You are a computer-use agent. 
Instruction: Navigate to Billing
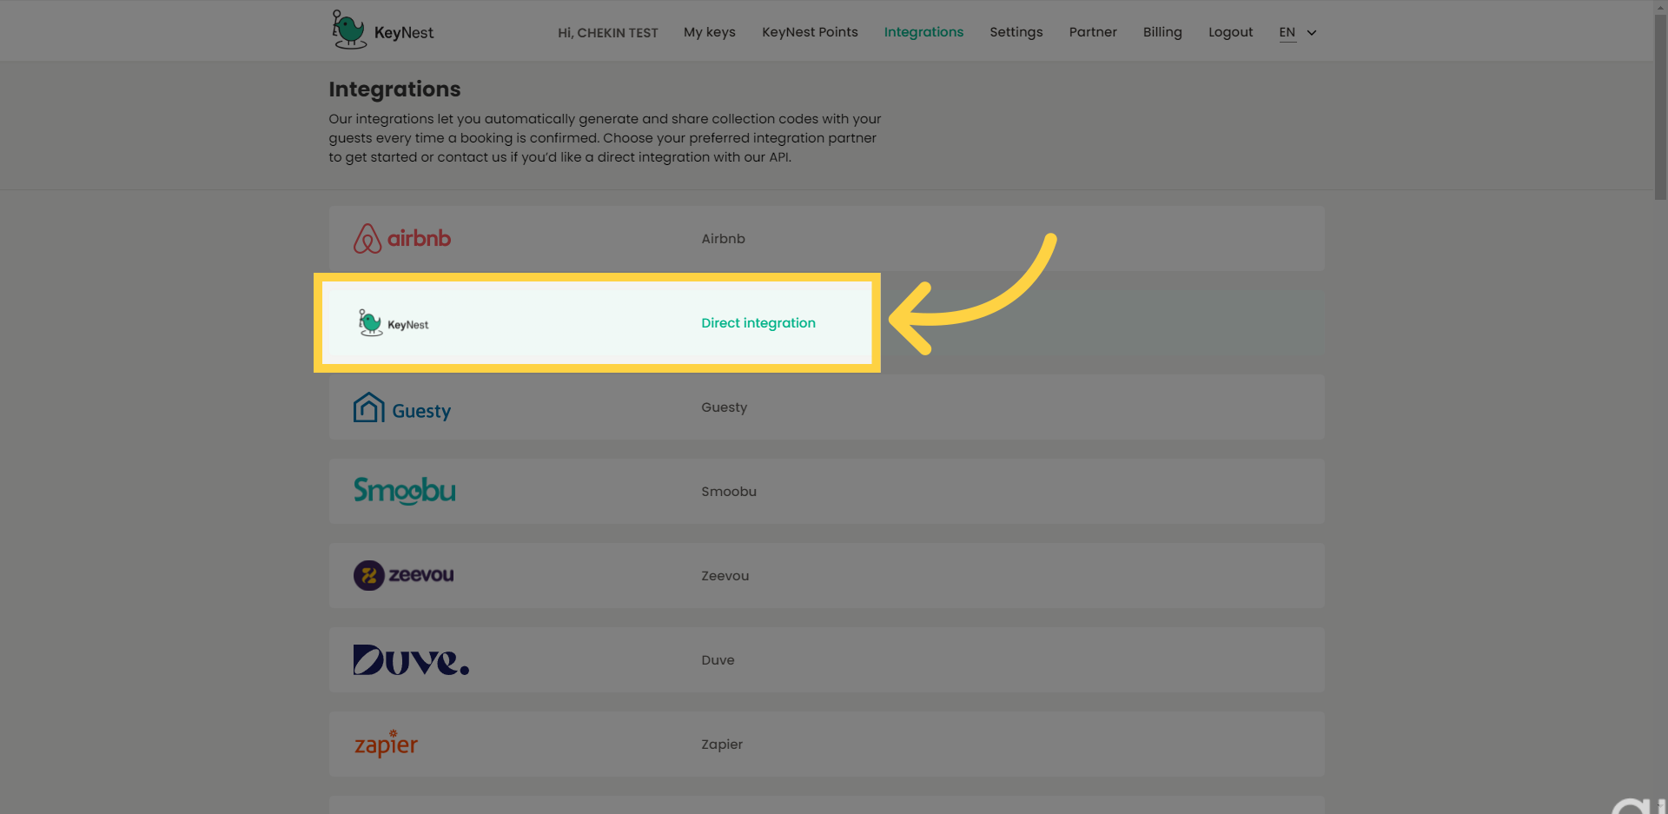[1162, 32]
